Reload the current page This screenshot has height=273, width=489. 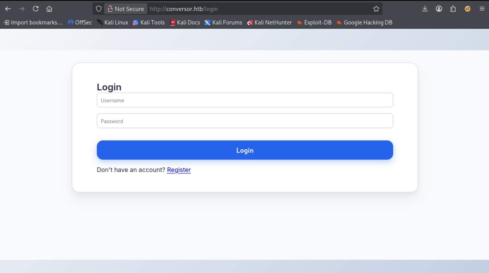(35, 9)
